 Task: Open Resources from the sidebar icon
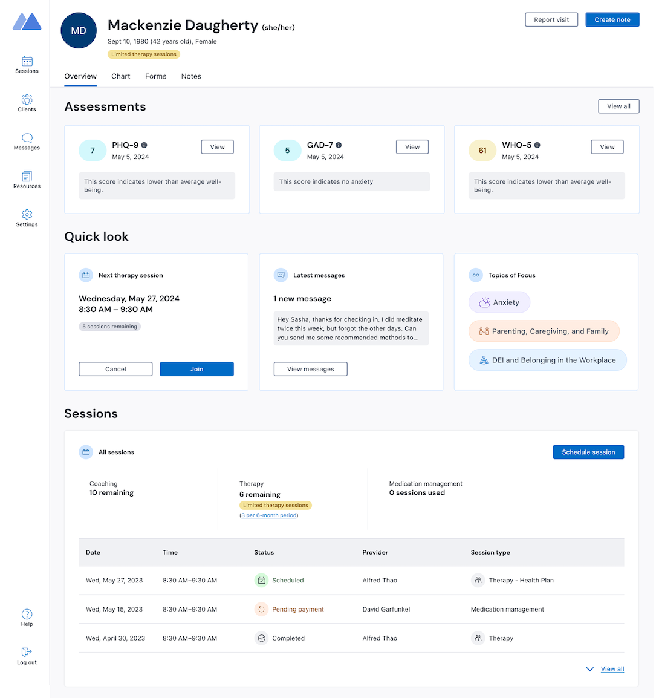click(x=27, y=177)
